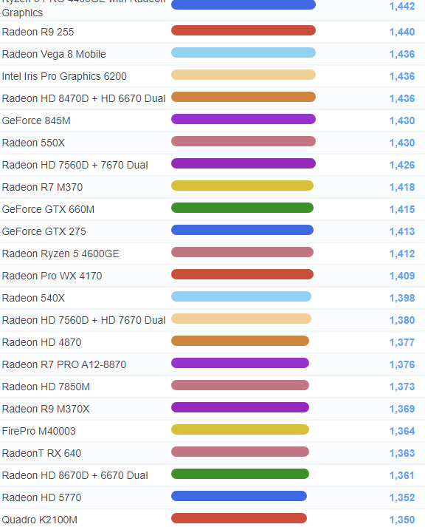The height and width of the screenshot is (527, 425).
Task: Click the blue bar for GeForce GTX 275
Action: pos(242,230)
